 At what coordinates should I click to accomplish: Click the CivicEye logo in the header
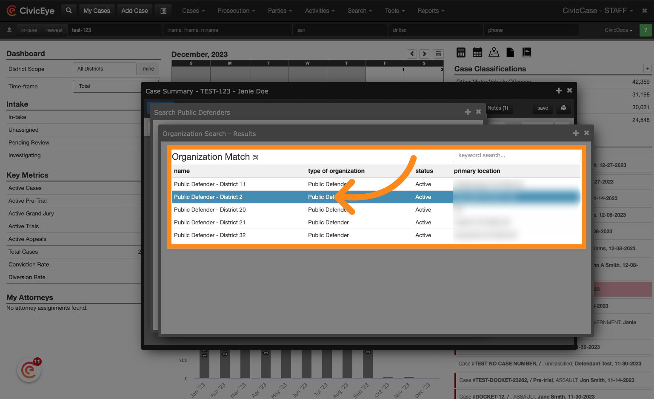point(31,11)
